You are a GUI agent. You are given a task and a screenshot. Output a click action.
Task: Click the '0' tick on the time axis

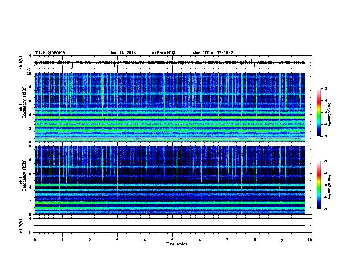[x=35, y=240]
